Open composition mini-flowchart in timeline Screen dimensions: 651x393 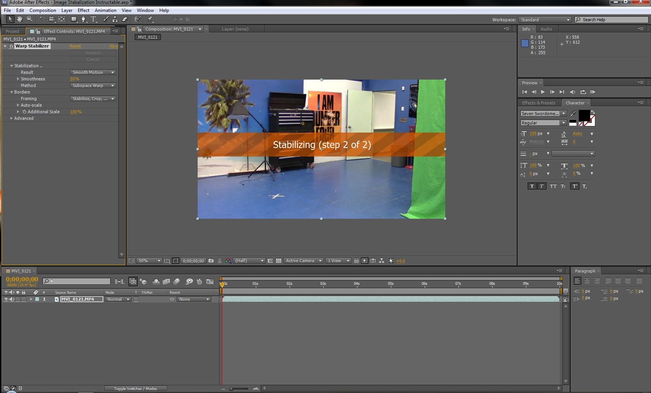click(x=120, y=281)
